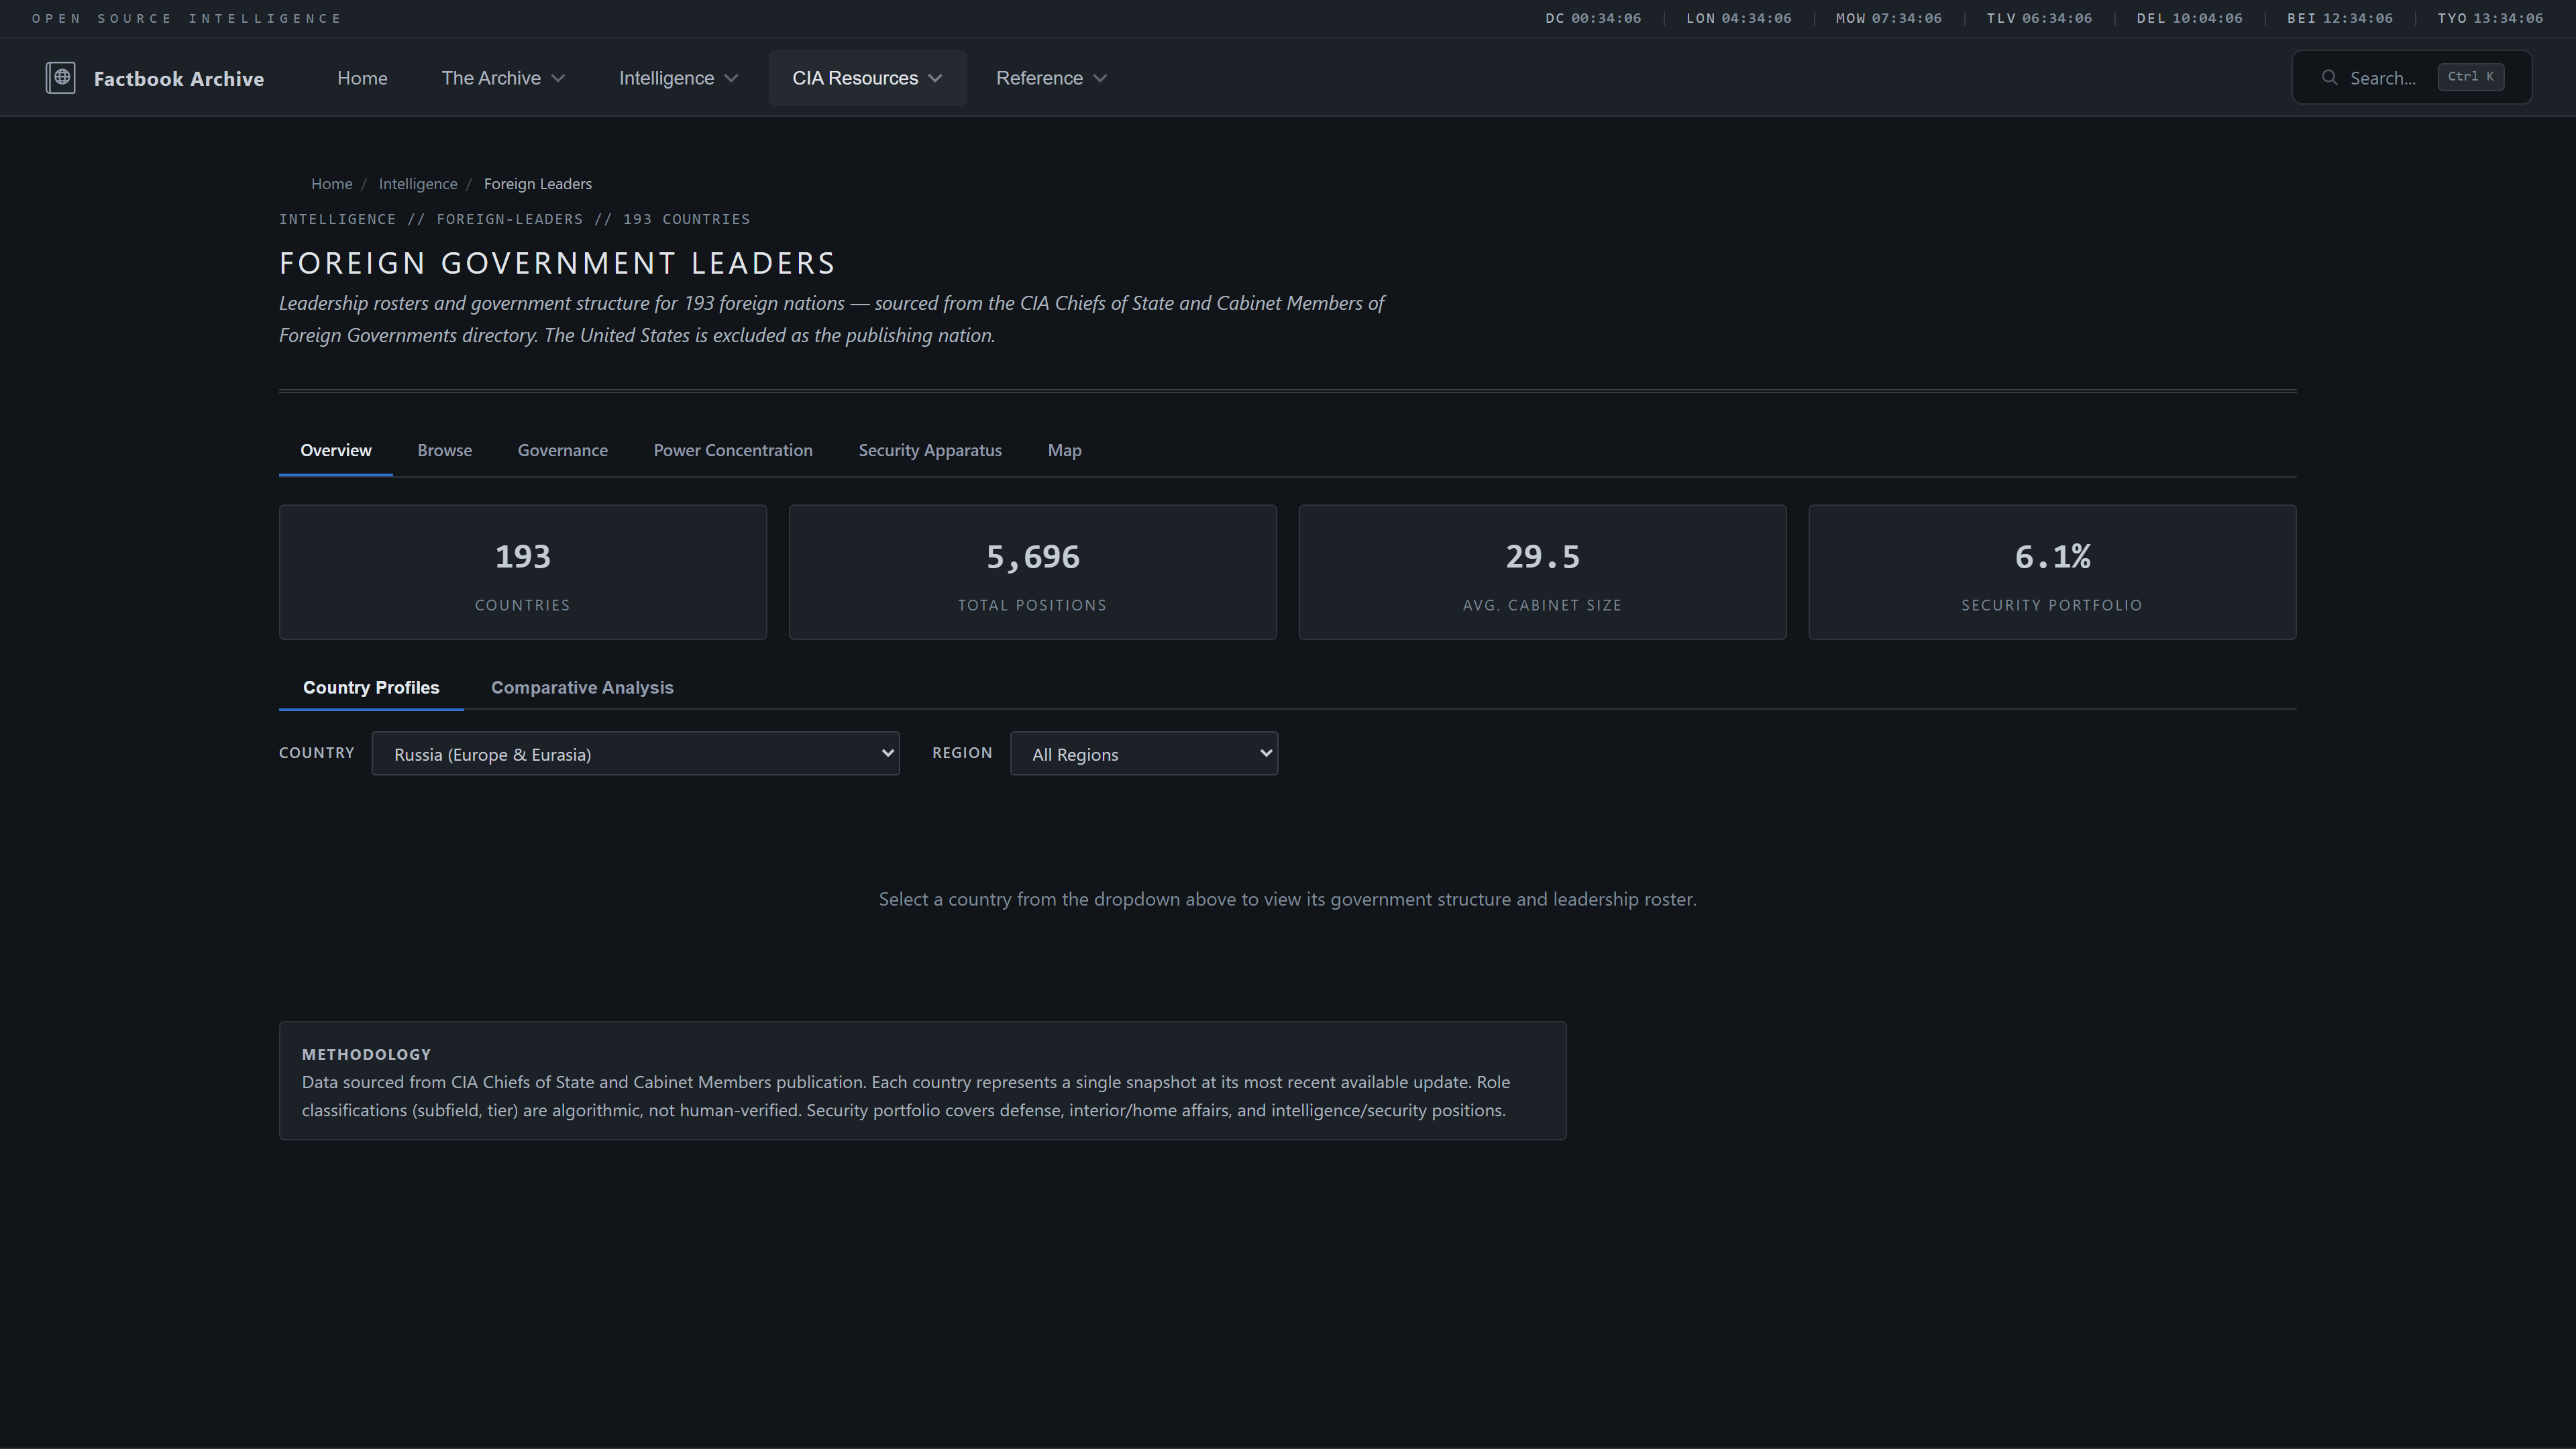
Task: Open the Power Concentration tab
Action: 732,451
